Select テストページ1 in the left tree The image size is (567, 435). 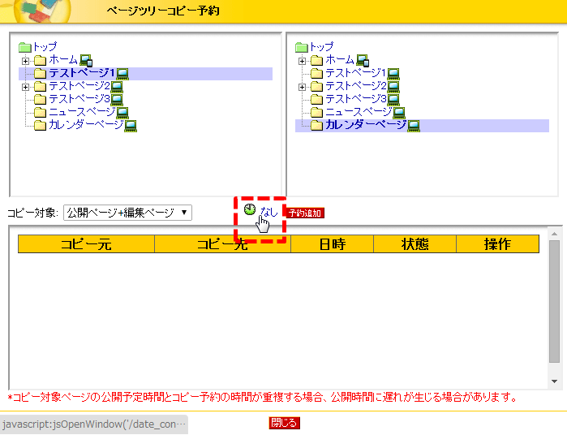pyautogui.click(x=82, y=73)
